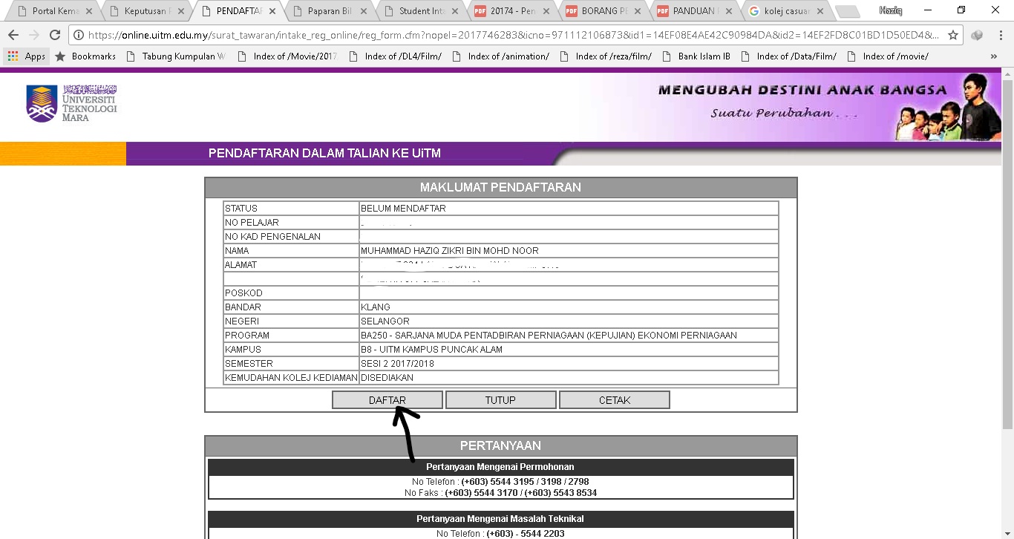Click Pertanyaan Mengenai Permohonan header
The width and height of the screenshot is (1014, 539).
pos(500,467)
